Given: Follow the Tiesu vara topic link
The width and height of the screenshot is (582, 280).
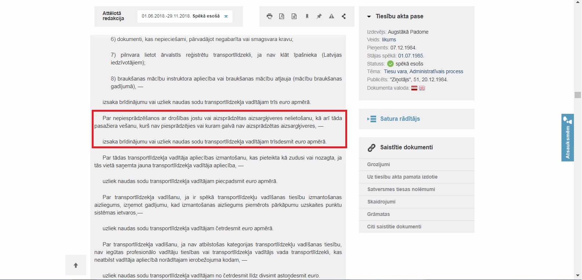Looking at the screenshot, I should (x=395, y=71).
